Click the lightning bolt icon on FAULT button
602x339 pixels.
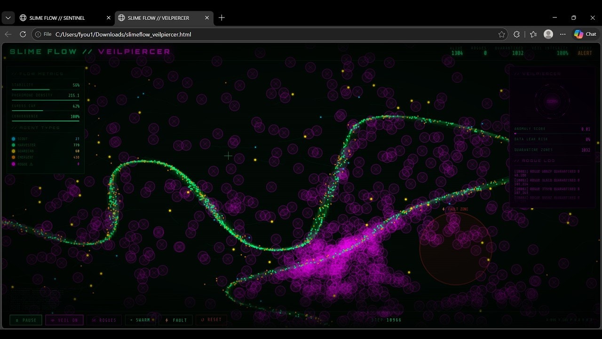(166, 319)
